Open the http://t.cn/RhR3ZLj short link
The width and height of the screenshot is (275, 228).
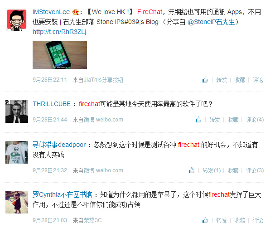click(x=59, y=32)
